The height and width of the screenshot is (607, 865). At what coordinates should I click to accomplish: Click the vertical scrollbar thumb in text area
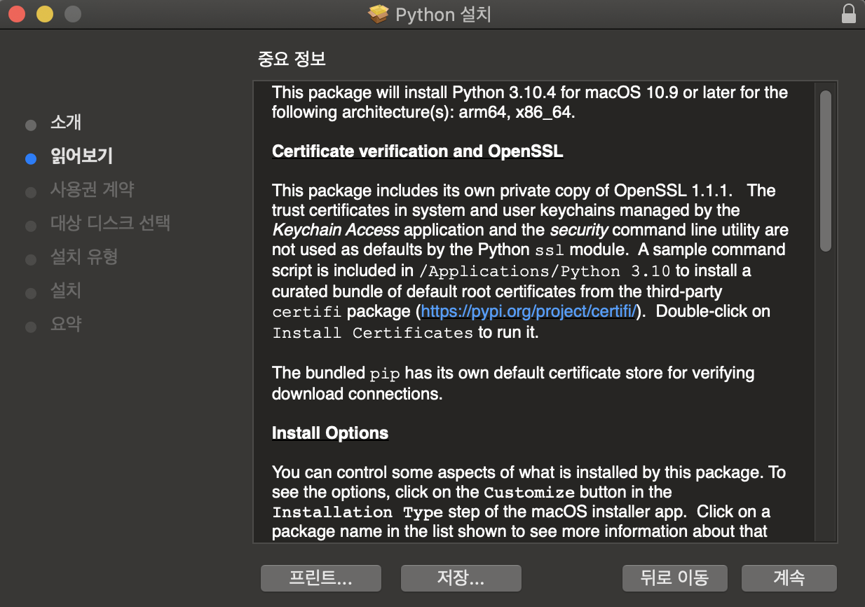[x=826, y=171]
